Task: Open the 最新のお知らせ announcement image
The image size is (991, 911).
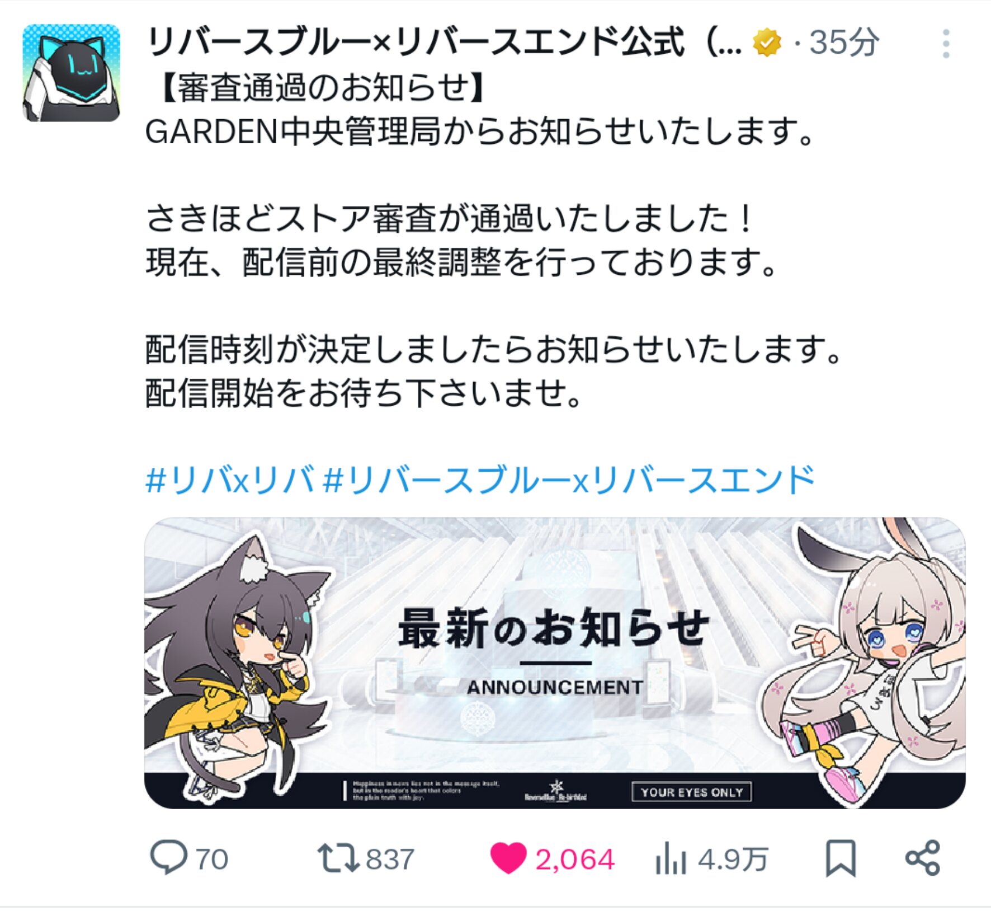Action: [x=555, y=663]
